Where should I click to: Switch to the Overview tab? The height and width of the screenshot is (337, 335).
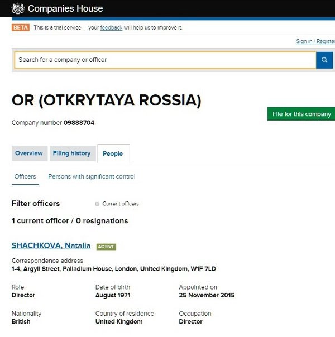(x=29, y=153)
